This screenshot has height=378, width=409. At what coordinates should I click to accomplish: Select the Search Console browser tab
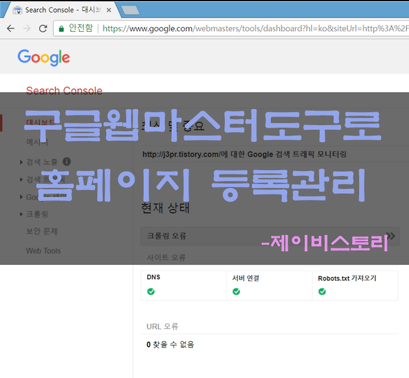(x=62, y=10)
